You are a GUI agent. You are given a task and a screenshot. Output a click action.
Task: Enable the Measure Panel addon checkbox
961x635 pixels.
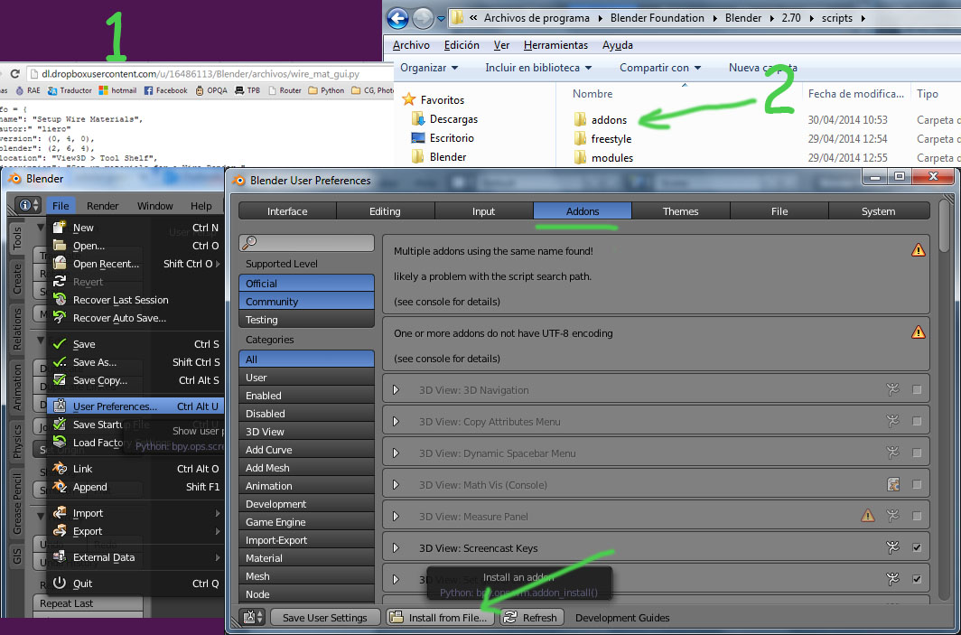coord(917,516)
